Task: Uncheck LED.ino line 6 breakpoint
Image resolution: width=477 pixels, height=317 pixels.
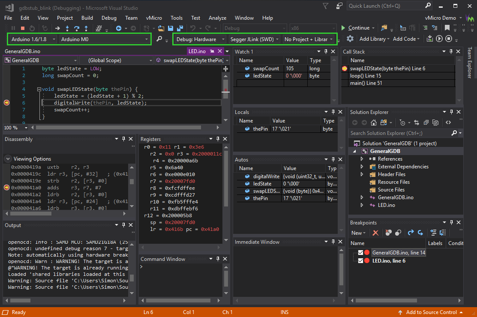Action: [360, 261]
